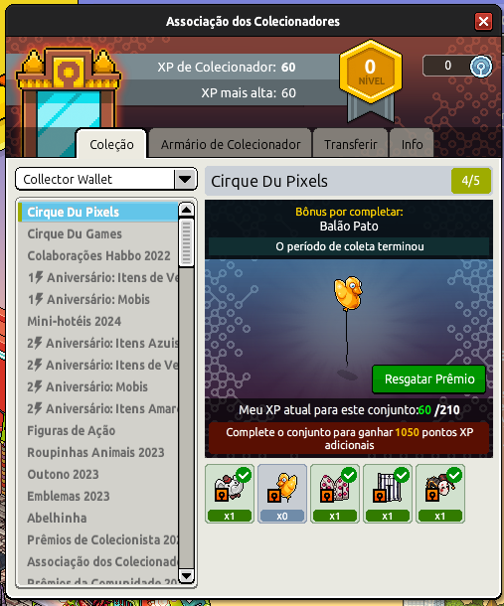Click the blue collector coin icon
Screen dimensions: 504x606
[x=481, y=67]
